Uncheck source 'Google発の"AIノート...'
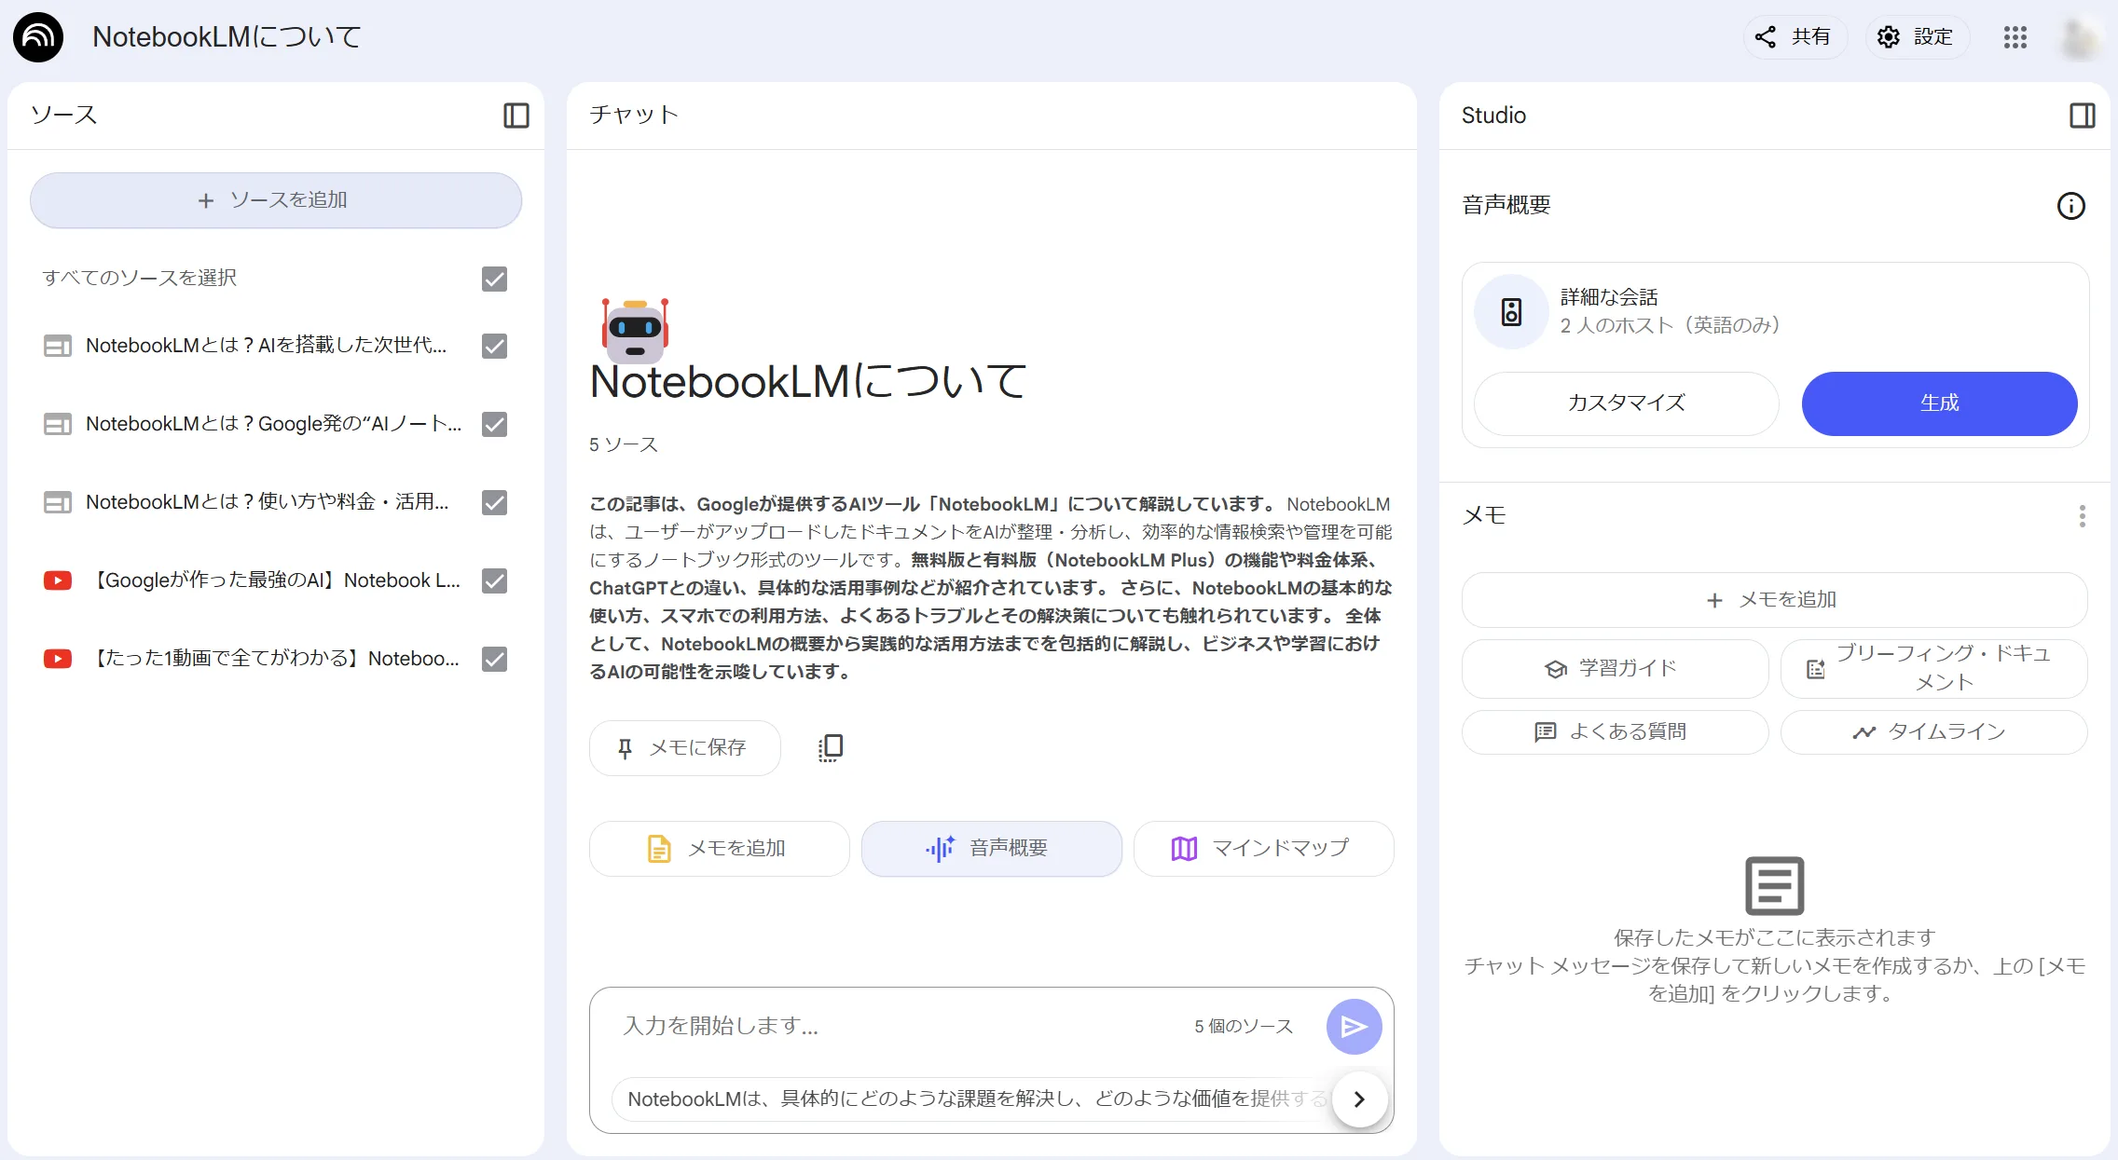Screen dimensions: 2118x1160 [494, 424]
